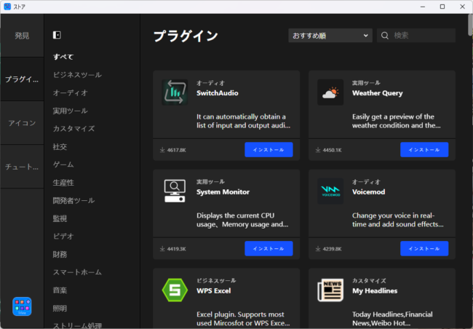This screenshot has height=329, width=473.
Task: Open the おすすめ順 sort dropdown
Action: pos(330,35)
